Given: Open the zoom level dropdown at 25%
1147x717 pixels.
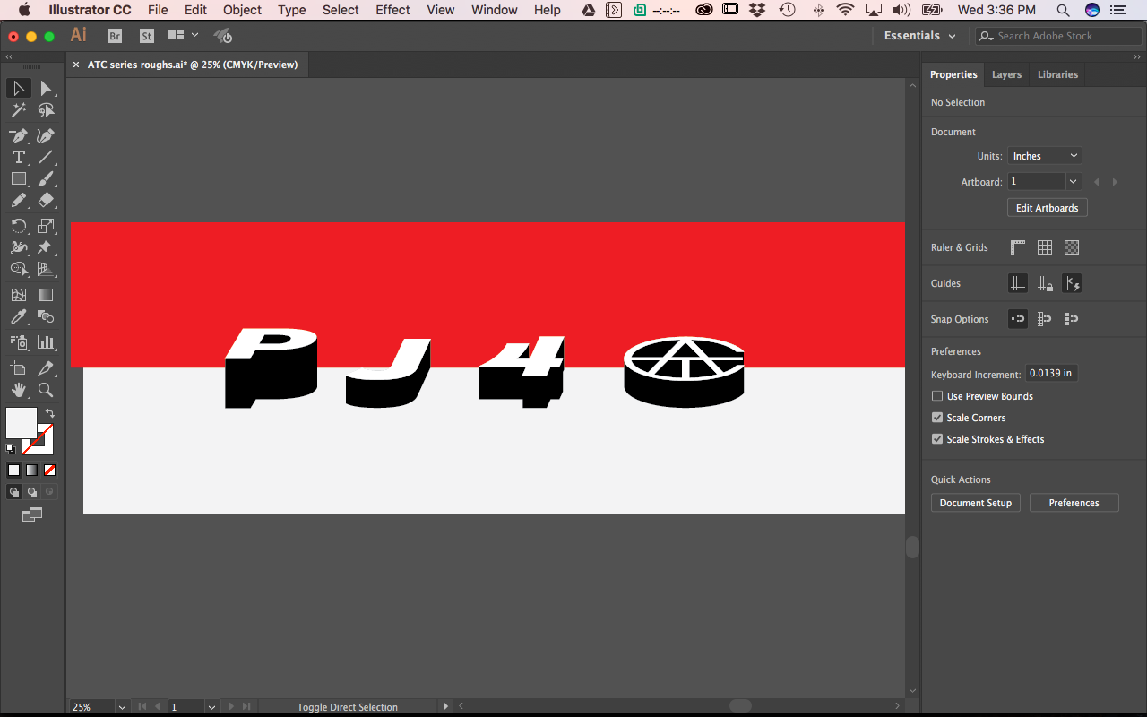Looking at the screenshot, I should [x=122, y=707].
